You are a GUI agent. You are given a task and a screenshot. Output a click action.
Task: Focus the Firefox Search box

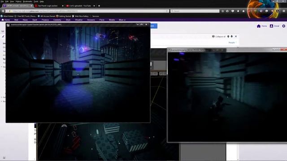coord(195,11)
